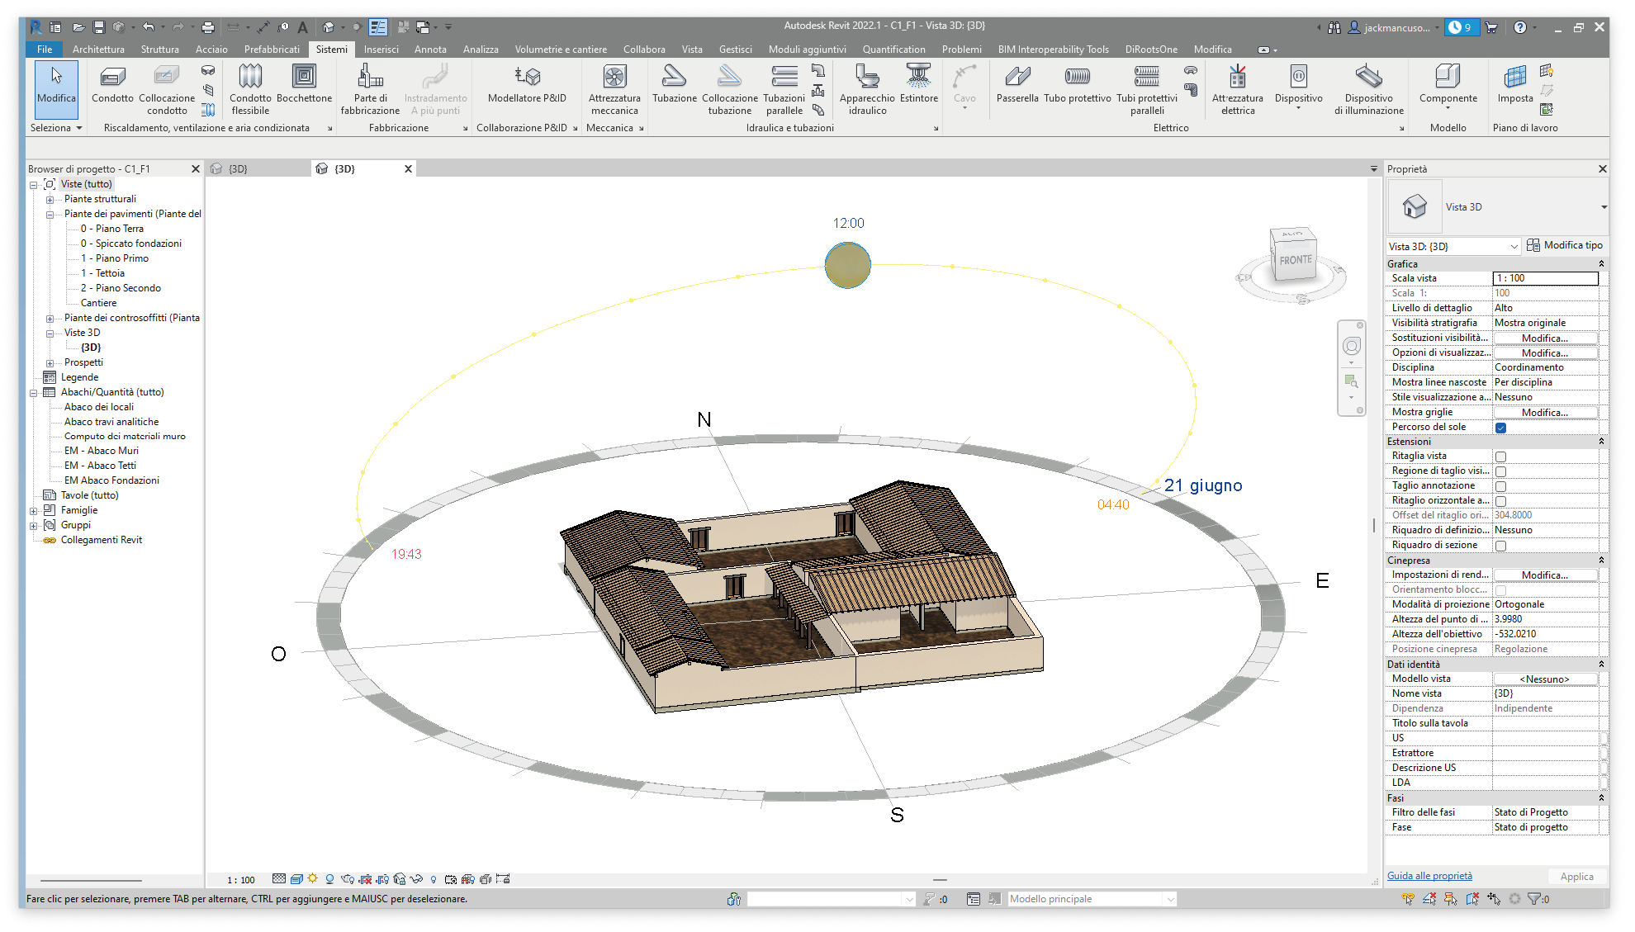Click the Applica button
The width and height of the screenshot is (1635, 932).
pyautogui.click(x=1576, y=877)
